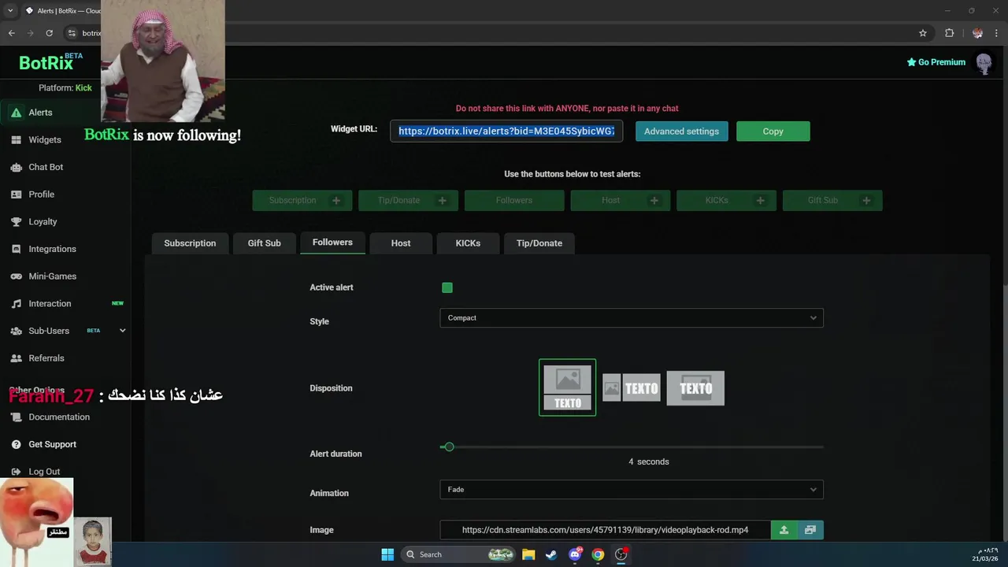Screen dimensions: 1008x567
Task: Test the Followers alert button
Action: [514, 200]
